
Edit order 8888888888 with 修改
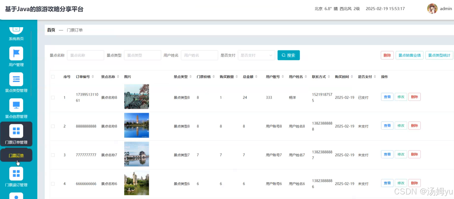(x=401, y=126)
